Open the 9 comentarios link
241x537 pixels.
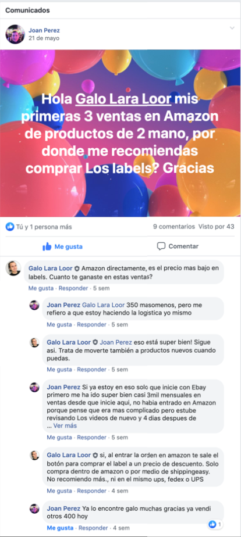click(x=174, y=227)
